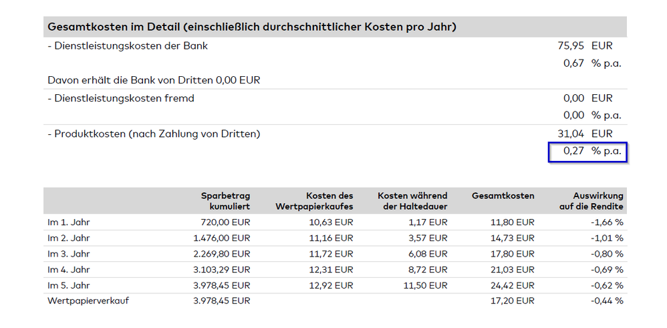Click the Produktkosten row label
Screen dimensions: 667x328
pyautogui.click(x=154, y=134)
